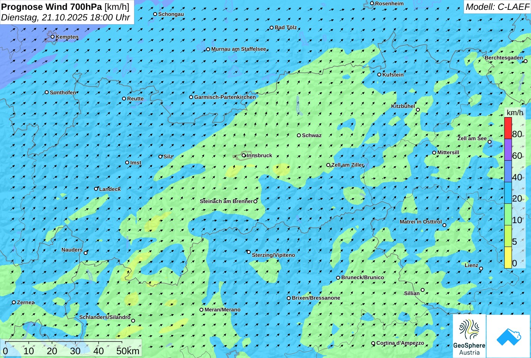Click the Meran/Merano city marker
Screen dimensions: 531x358
click(x=201, y=310)
